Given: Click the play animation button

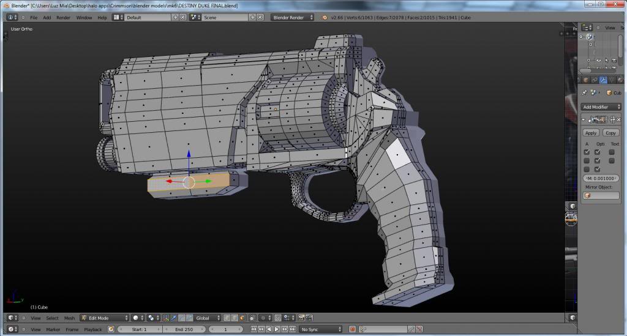Looking at the screenshot, I should 276,329.
